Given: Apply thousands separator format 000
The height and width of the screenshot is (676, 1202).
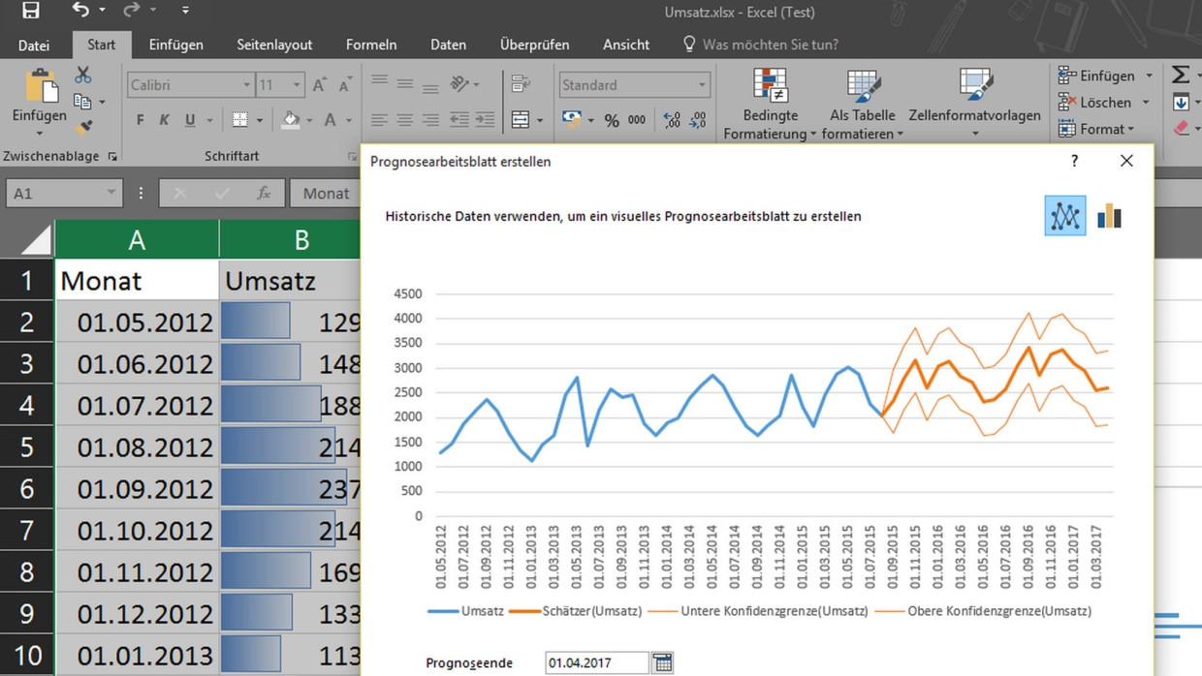Looking at the screenshot, I should [x=637, y=120].
